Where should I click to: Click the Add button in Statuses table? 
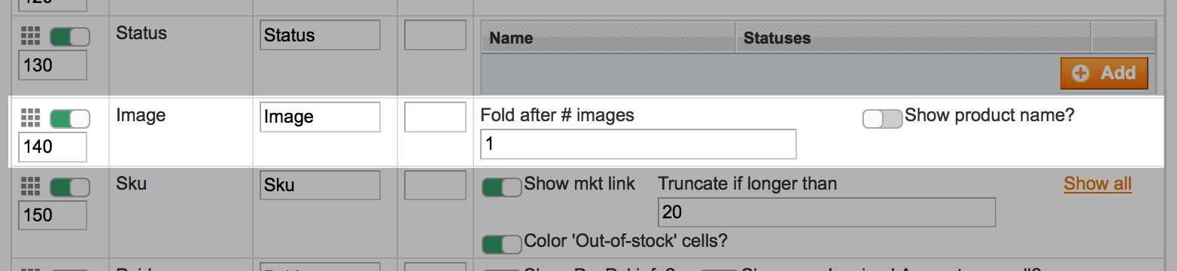[x=1104, y=73]
